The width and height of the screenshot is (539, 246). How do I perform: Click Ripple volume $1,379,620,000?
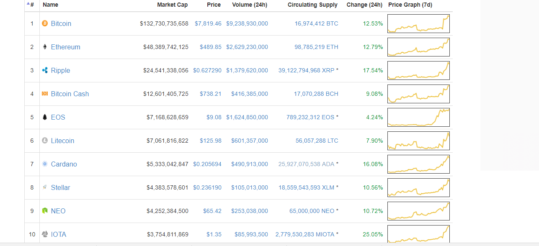click(x=247, y=70)
